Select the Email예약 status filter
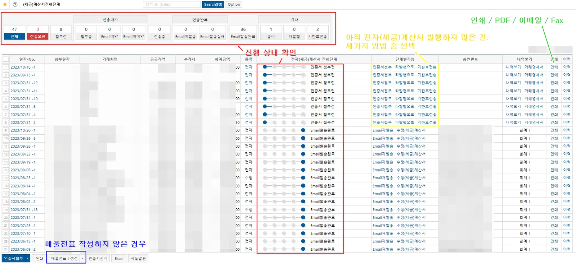576x264 pixels. pyautogui.click(x=109, y=33)
